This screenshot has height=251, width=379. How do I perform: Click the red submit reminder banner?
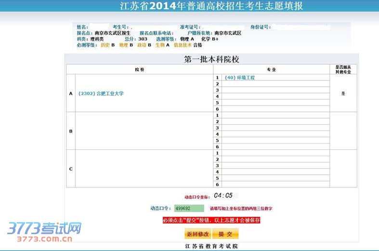pyautogui.click(x=211, y=220)
